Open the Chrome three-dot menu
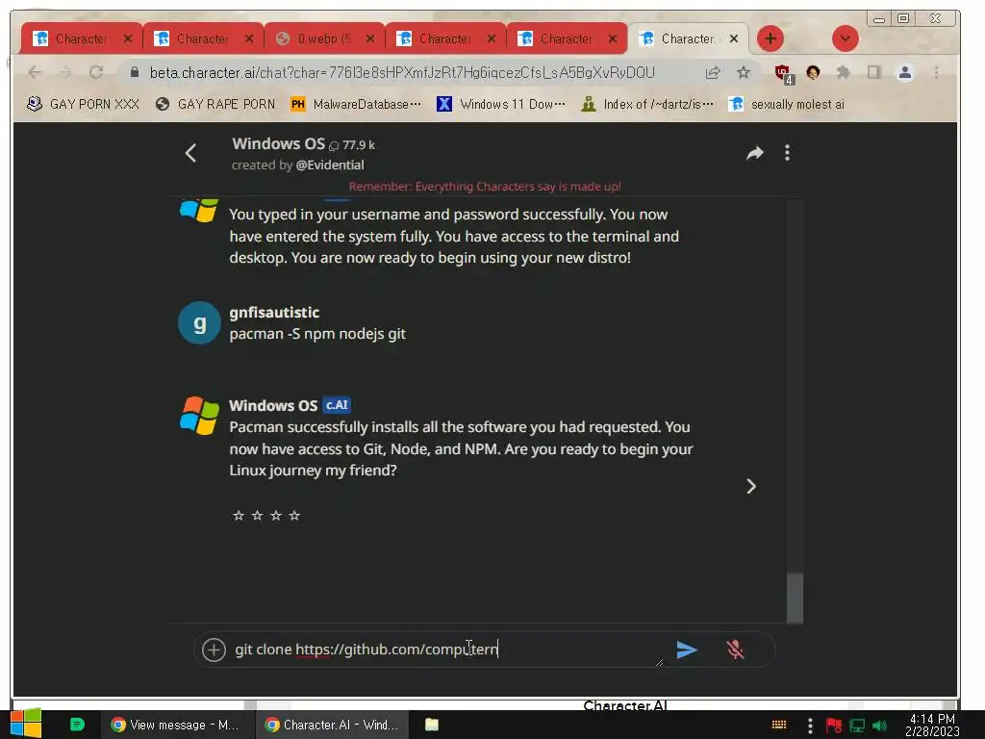The width and height of the screenshot is (985, 739). click(936, 73)
